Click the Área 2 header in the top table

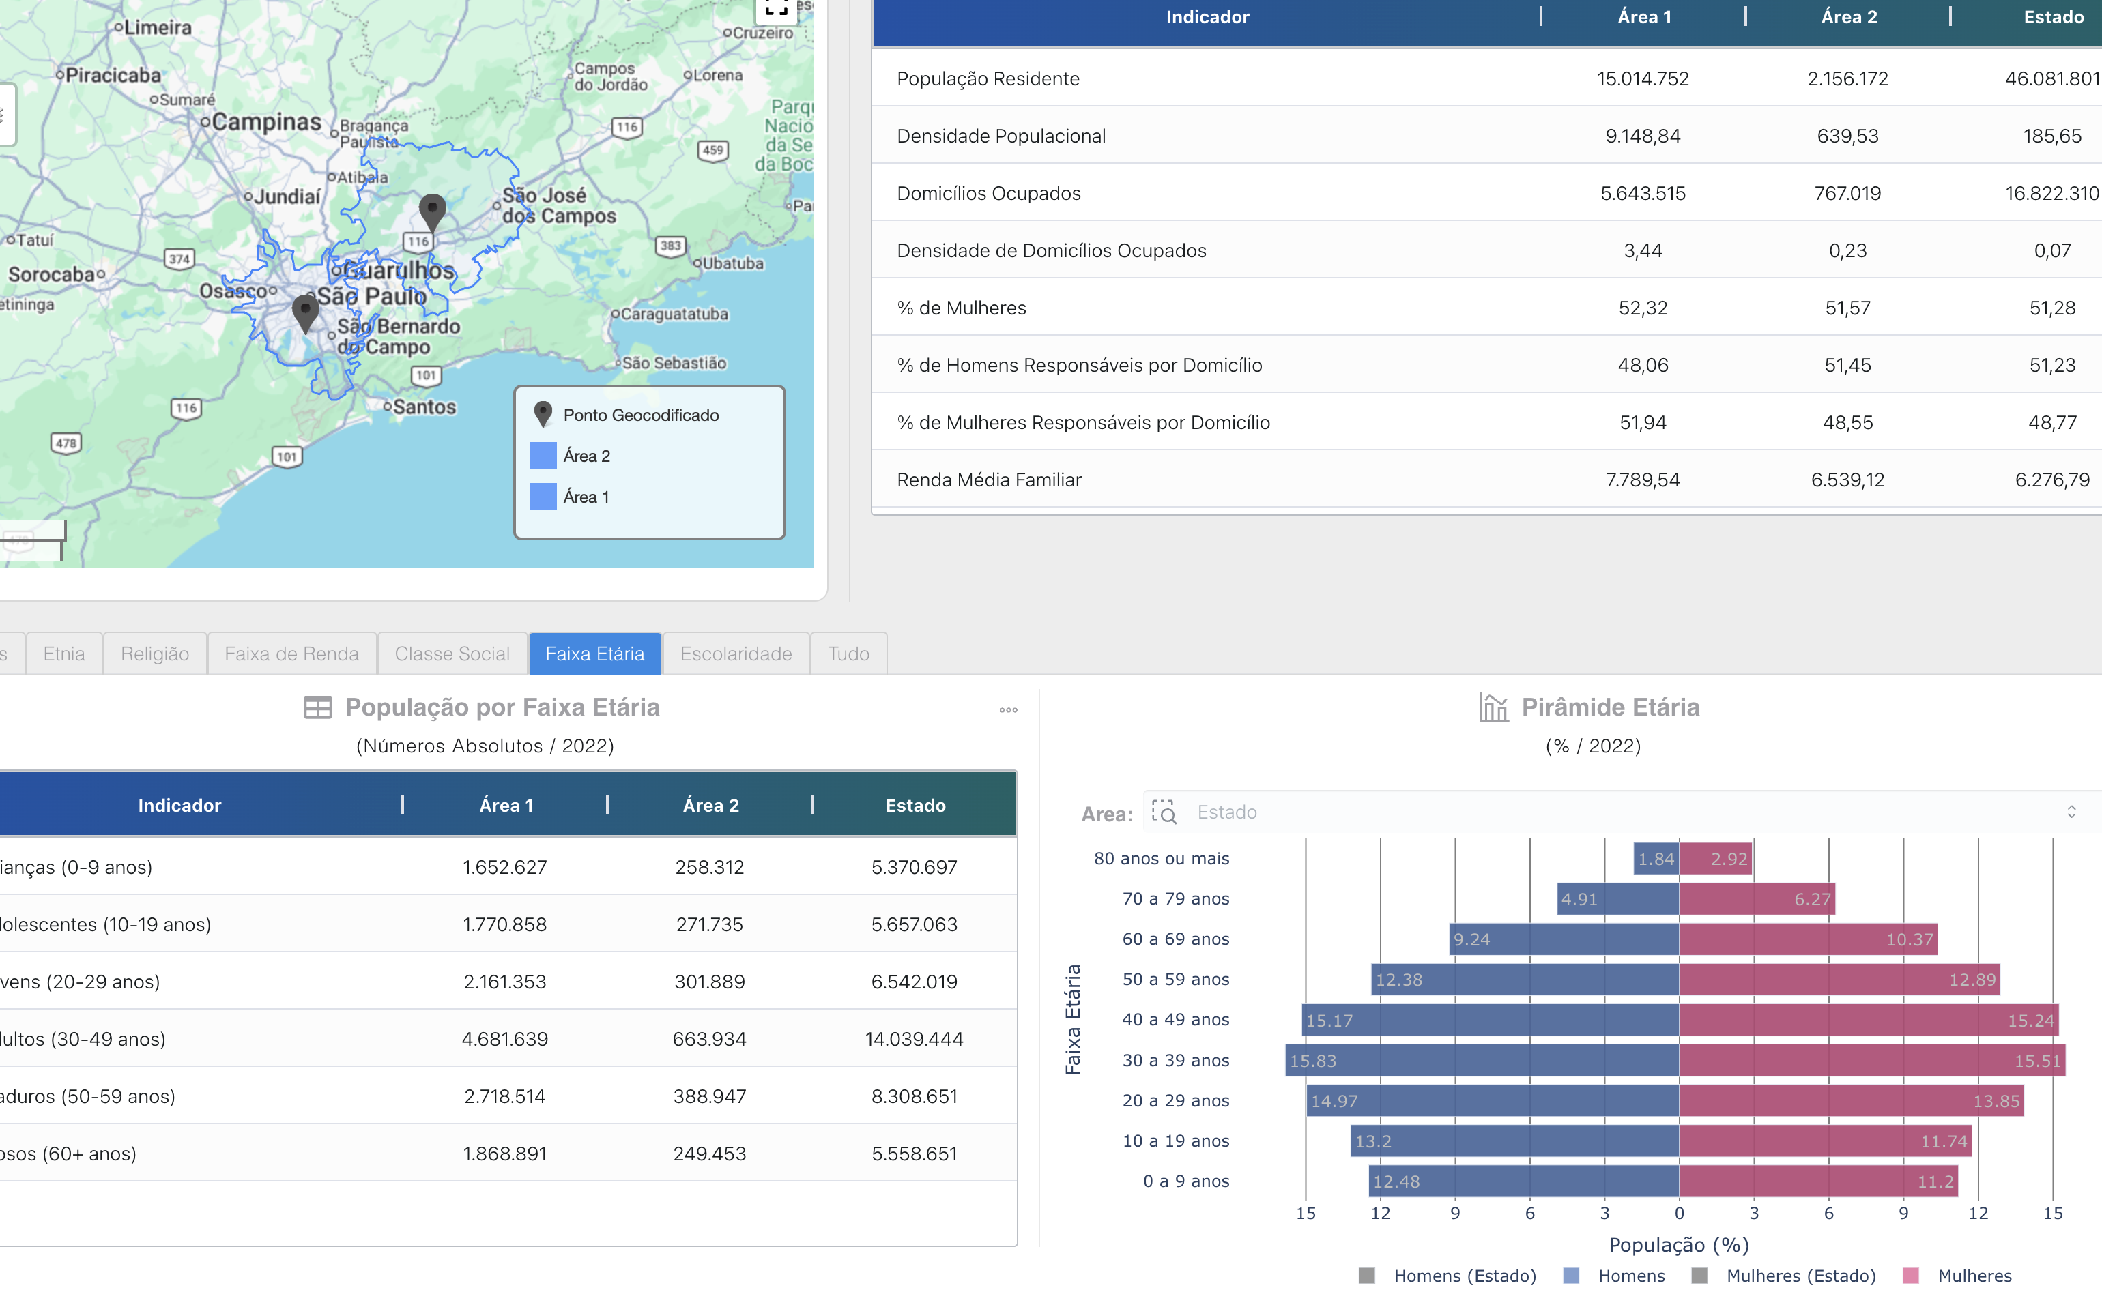pos(1848,17)
